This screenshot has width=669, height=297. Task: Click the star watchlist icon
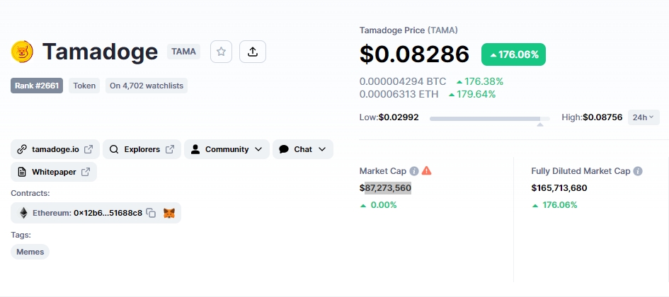(221, 52)
